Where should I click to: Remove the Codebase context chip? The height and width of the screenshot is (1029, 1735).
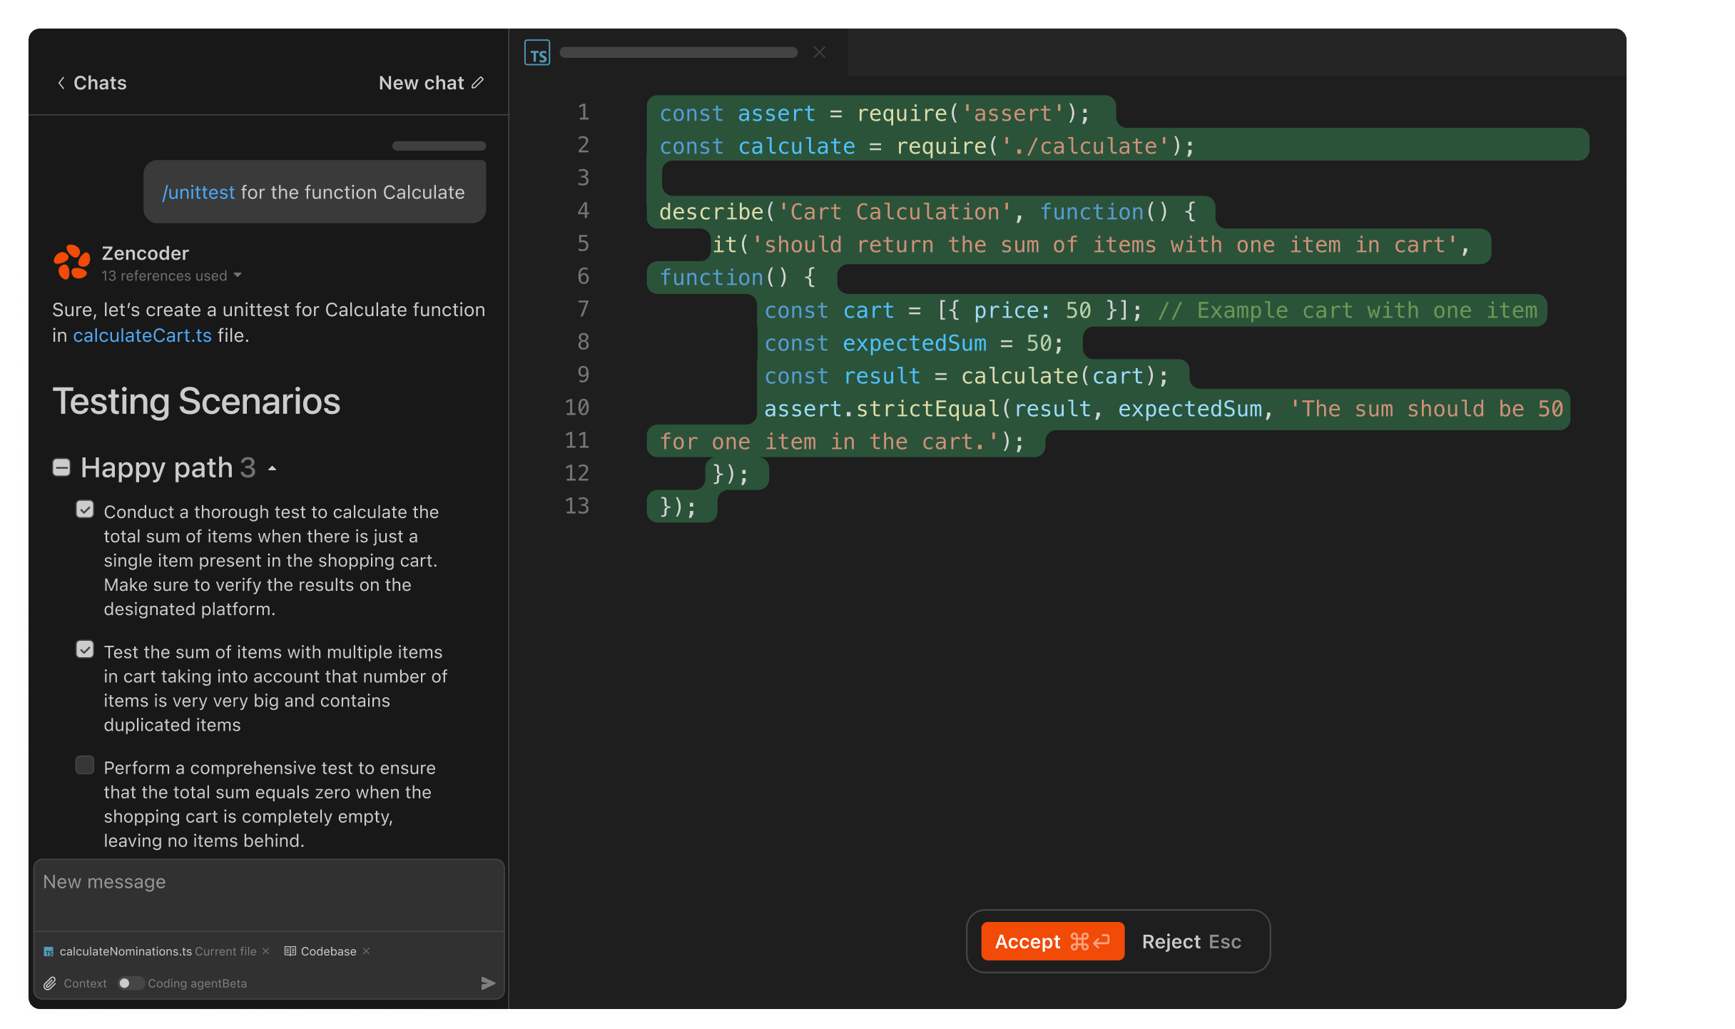(x=367, y=951)
